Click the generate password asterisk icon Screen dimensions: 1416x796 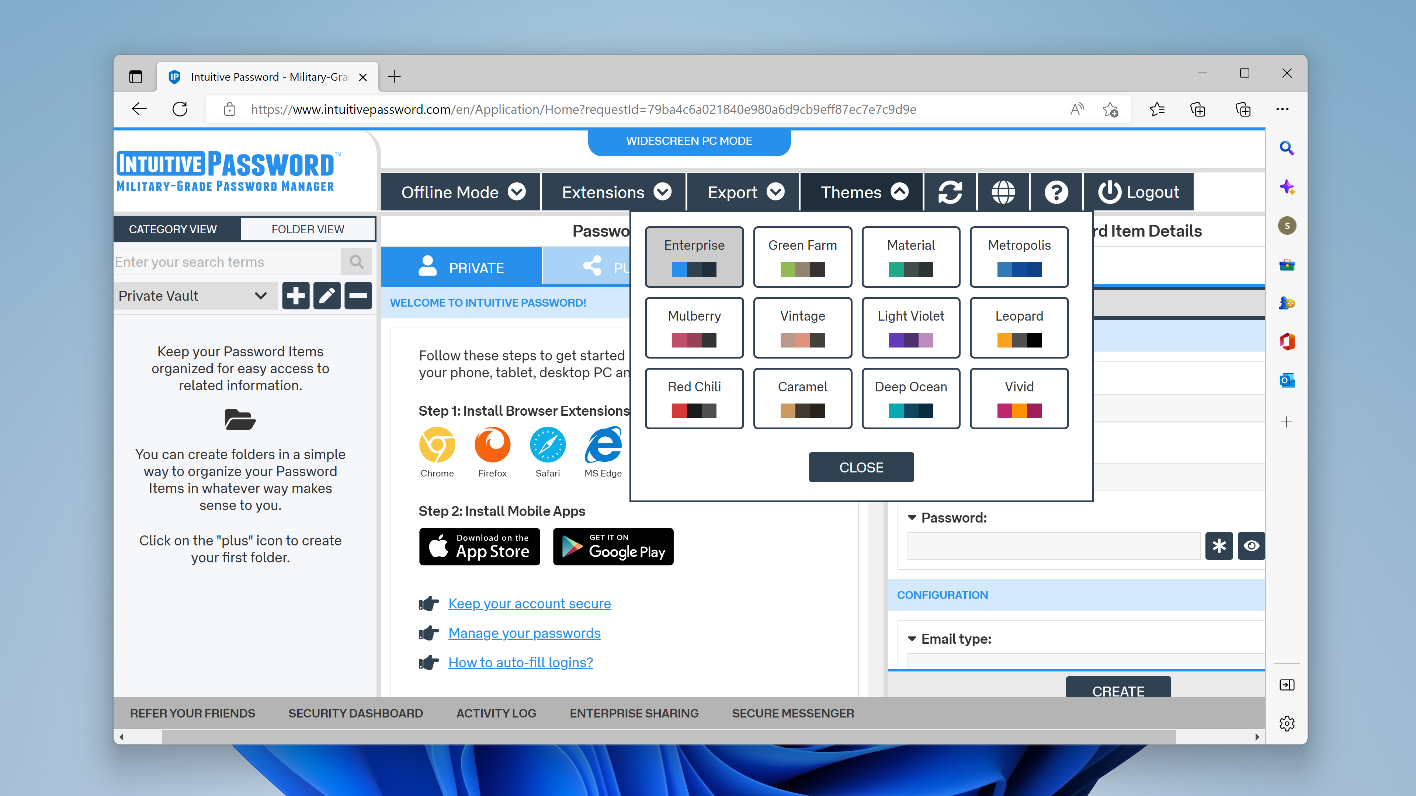click(x=1219, y=545)
